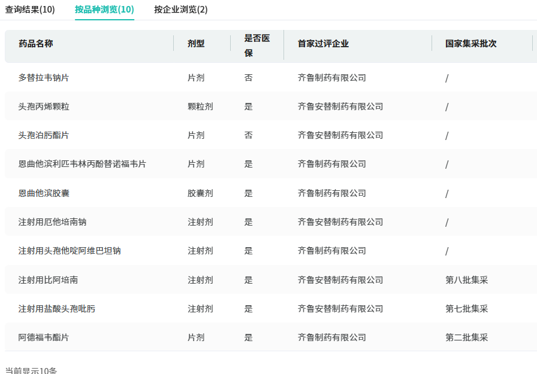The height and width of the screenshot is (374, 537).
Task: Switch to the 查询结果(10) tab
Action: [30, 10]
